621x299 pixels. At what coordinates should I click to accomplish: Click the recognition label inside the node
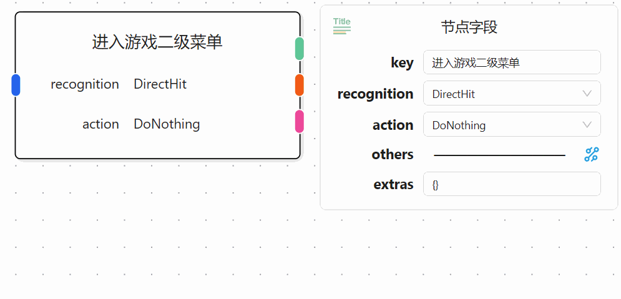click(x=85, y=84)
